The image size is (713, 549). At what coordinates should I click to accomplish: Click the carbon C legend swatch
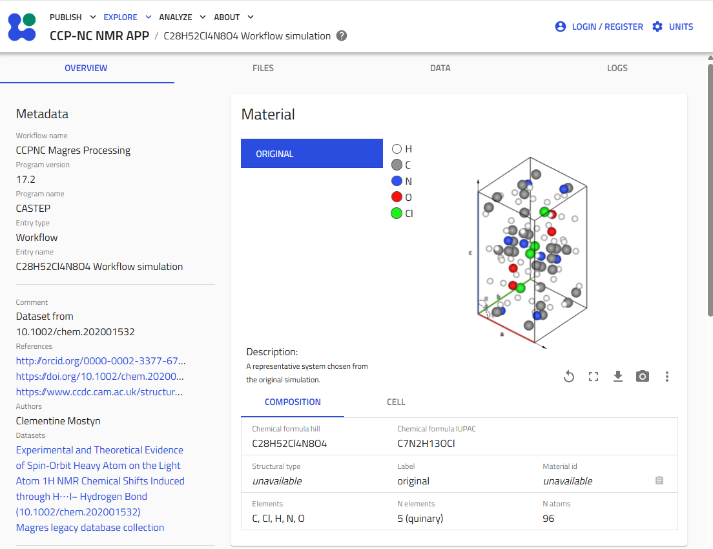397,165
